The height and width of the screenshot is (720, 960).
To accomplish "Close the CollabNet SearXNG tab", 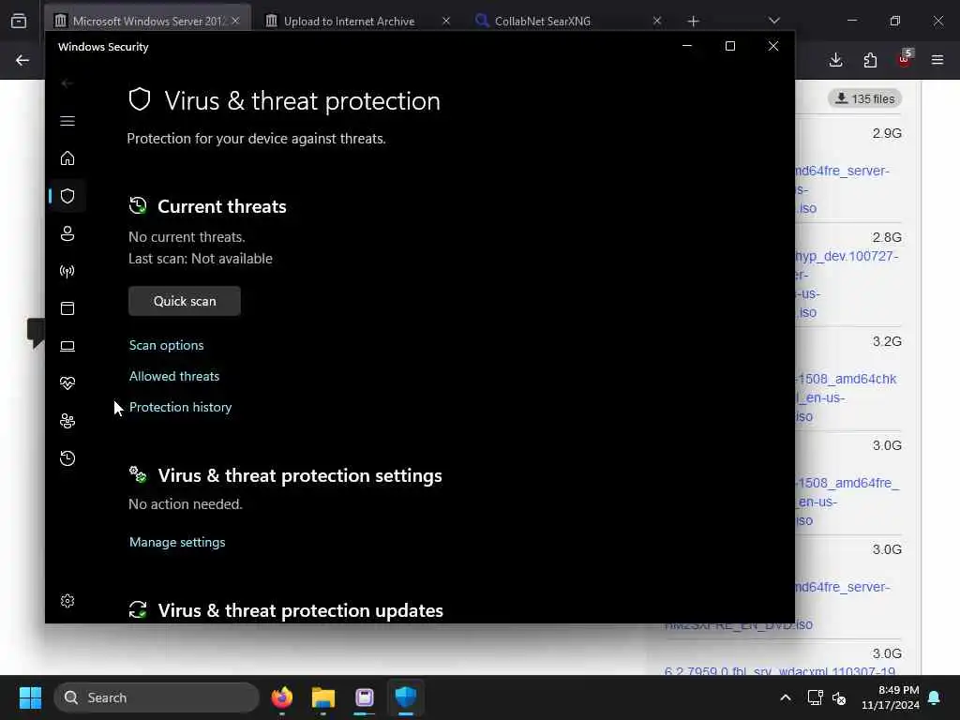I will point(657,21).
